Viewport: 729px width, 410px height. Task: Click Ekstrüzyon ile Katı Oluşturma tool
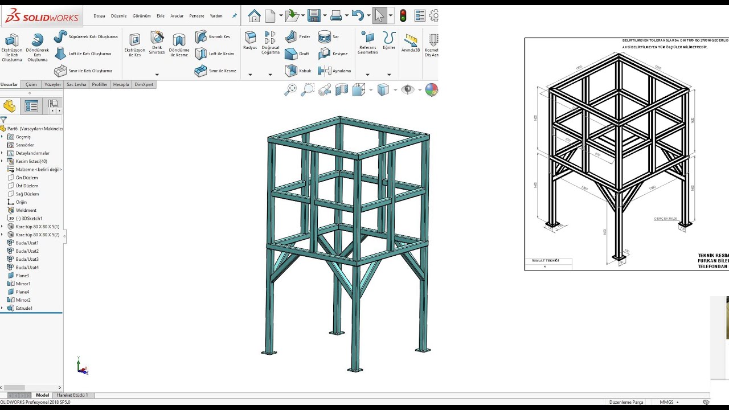coord(11,48)
